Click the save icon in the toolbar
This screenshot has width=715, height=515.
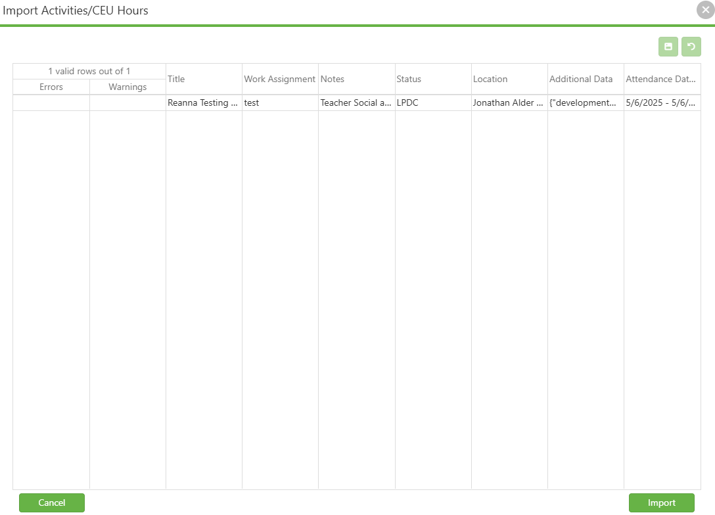[x=668, y=47]
